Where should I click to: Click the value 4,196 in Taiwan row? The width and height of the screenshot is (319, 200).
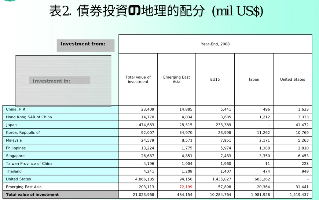tap(149, 164)
